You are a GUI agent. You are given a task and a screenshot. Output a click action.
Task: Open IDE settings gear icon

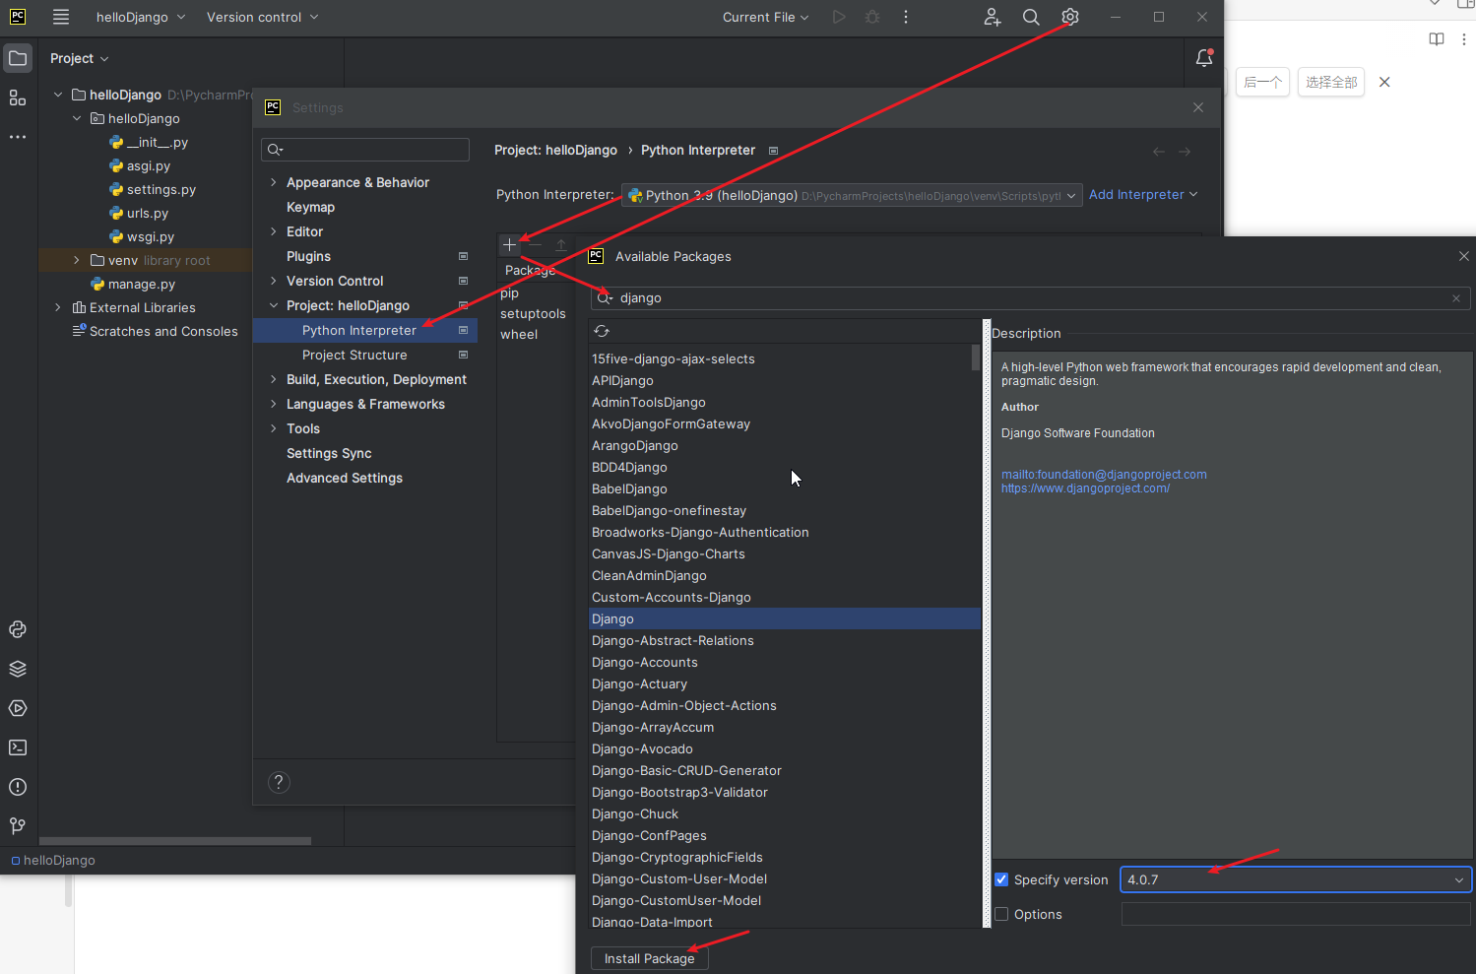click(1070, 17)
